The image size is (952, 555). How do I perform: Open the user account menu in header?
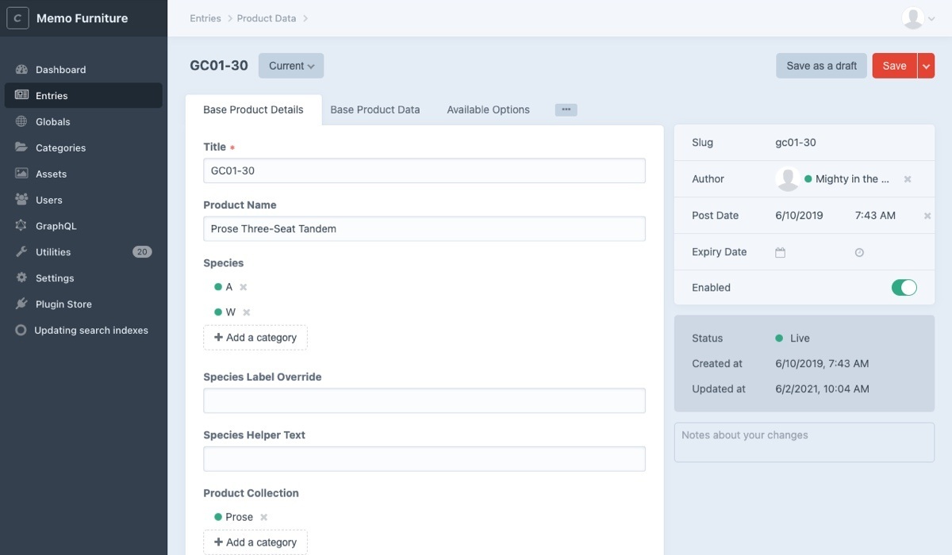pyautogui.click(x=919, y=18)
